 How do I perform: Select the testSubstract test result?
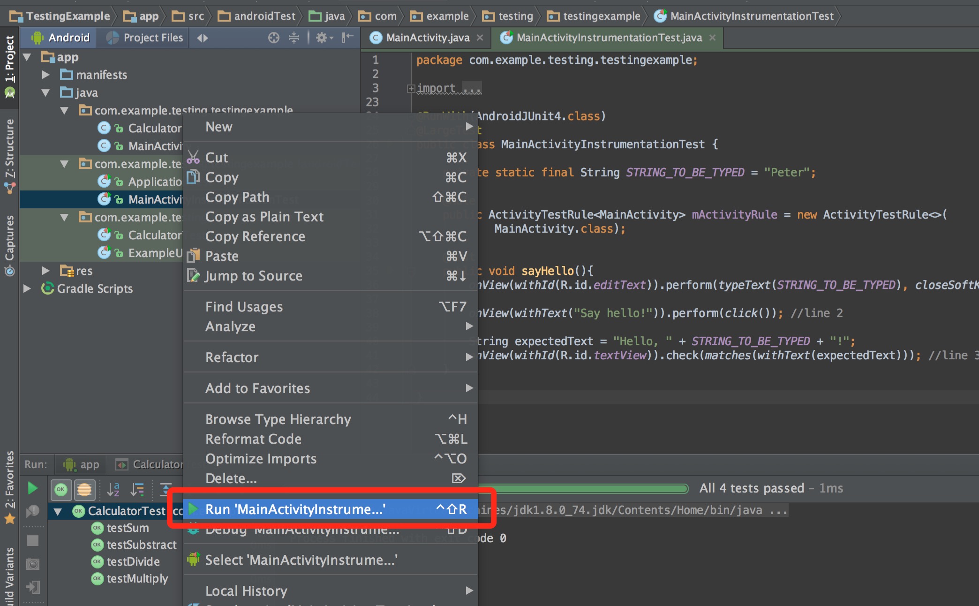point(134,545)
